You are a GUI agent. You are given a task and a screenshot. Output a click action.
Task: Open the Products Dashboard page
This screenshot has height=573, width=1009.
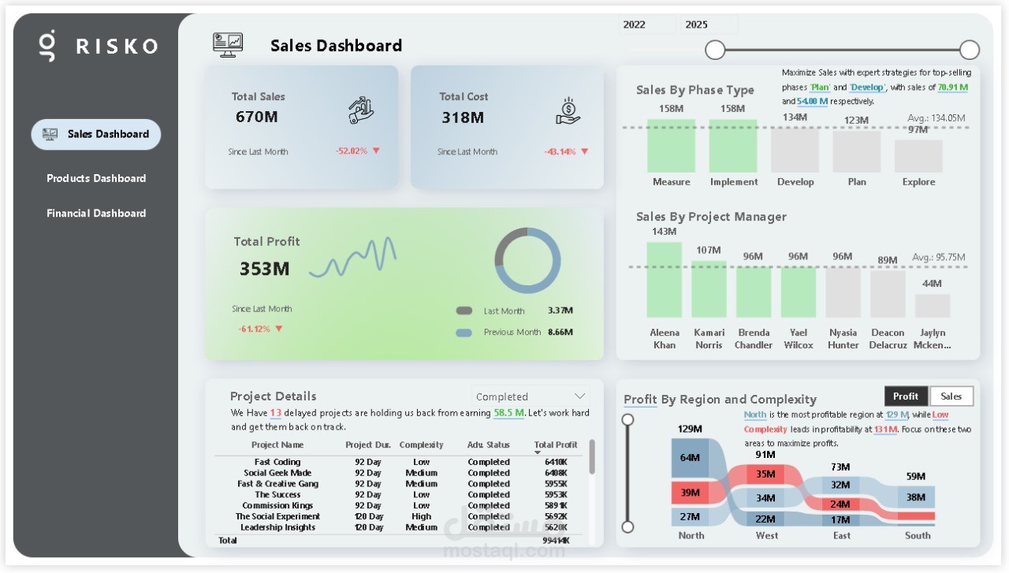pos(96,178)
